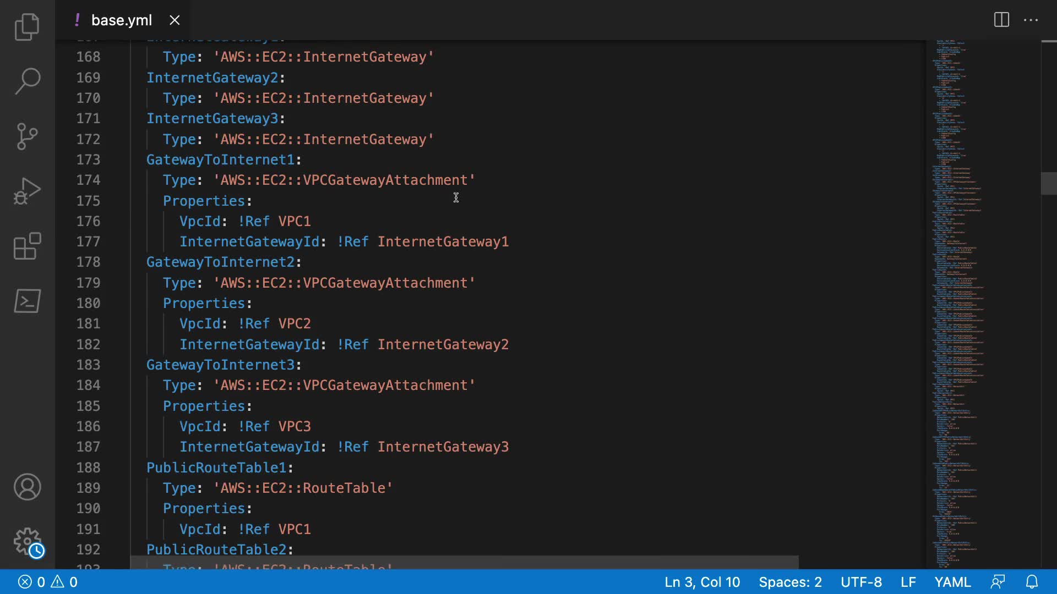Click the vertical scrollbar thumb

[x=1048, y=184]
